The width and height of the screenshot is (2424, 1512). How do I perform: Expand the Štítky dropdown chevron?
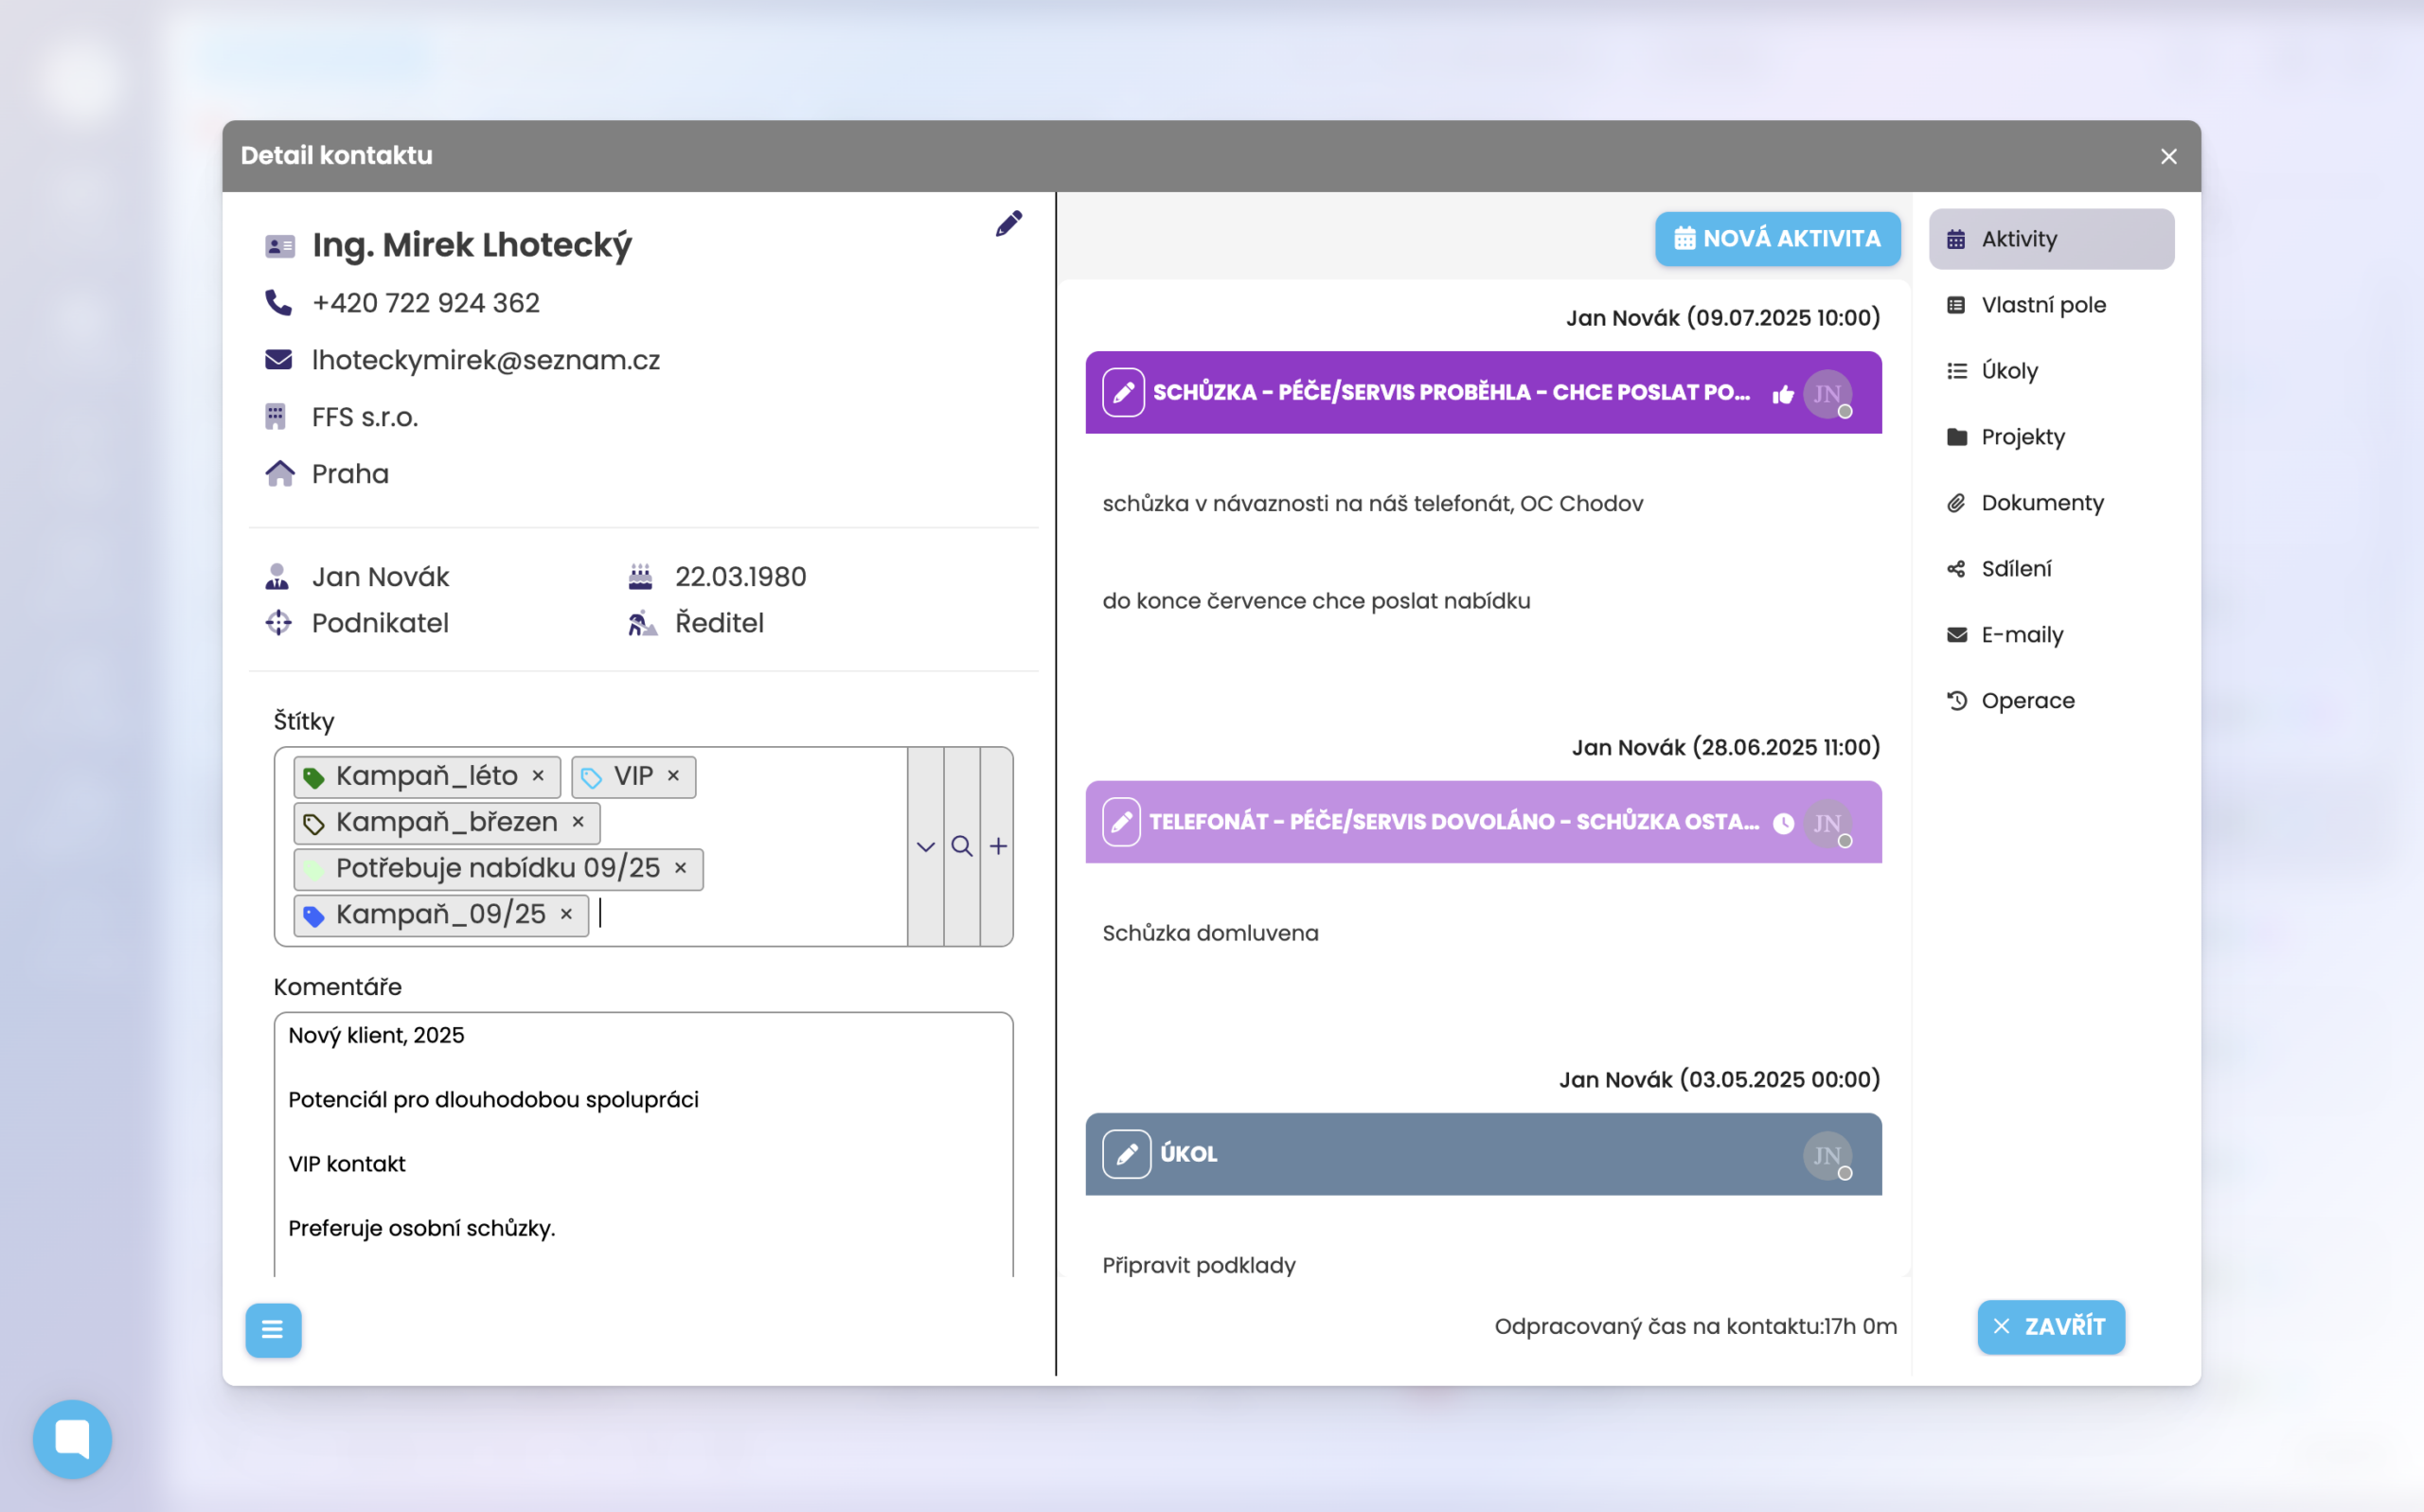click(925, 846)
